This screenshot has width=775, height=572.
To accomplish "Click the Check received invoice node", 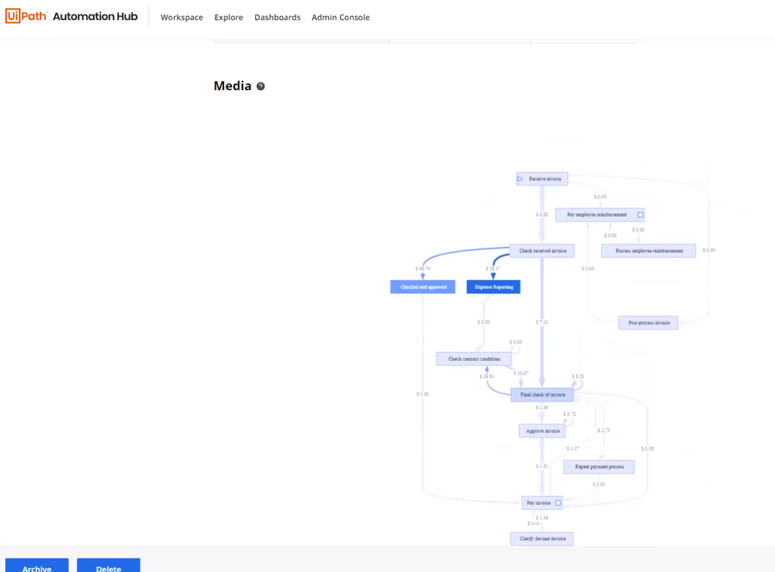I will click(542, 251).
